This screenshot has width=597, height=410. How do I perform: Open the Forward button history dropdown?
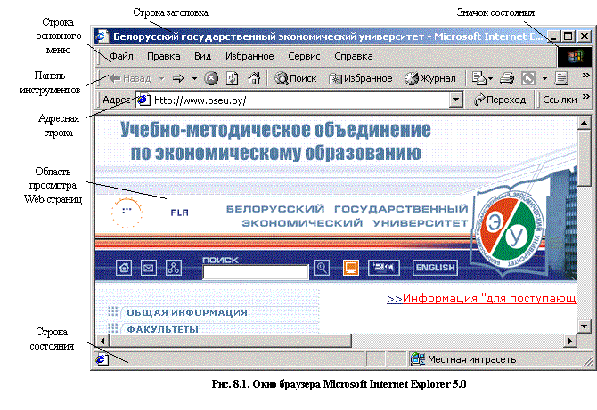[194, 78]
